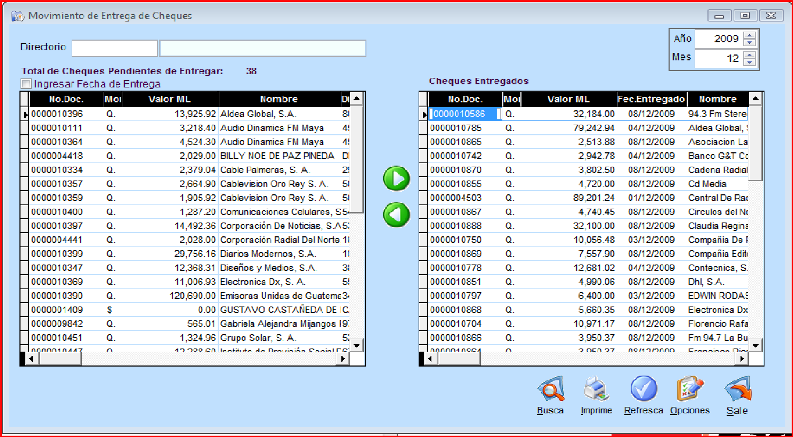Increase the Año value with up arrow

750,35
